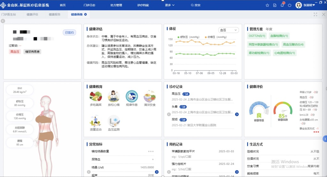
Task: Toggle the 舒张压 legend series in chart
Action: (x=188, y=37)
